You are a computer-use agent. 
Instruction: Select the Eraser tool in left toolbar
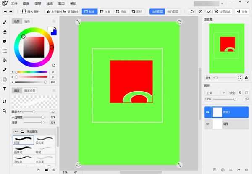point(5,32)
